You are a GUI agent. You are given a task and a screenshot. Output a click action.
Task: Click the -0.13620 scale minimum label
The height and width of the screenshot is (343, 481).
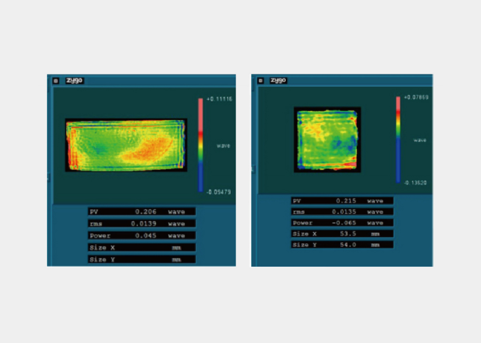(x=415, y=183)
